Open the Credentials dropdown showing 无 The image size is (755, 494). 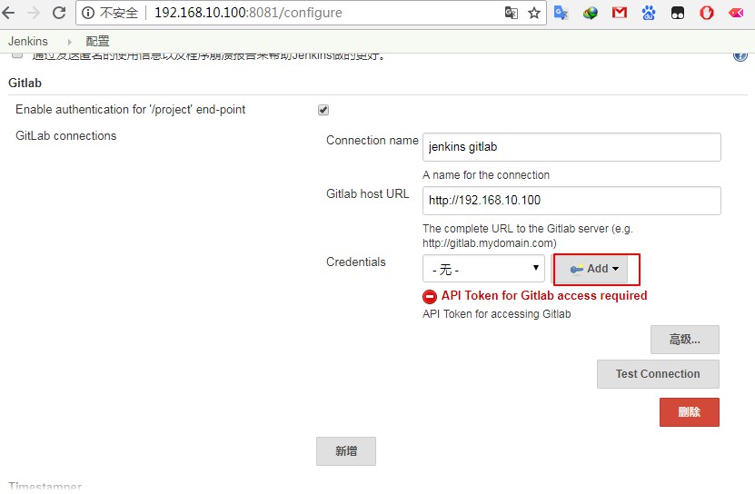483,269
